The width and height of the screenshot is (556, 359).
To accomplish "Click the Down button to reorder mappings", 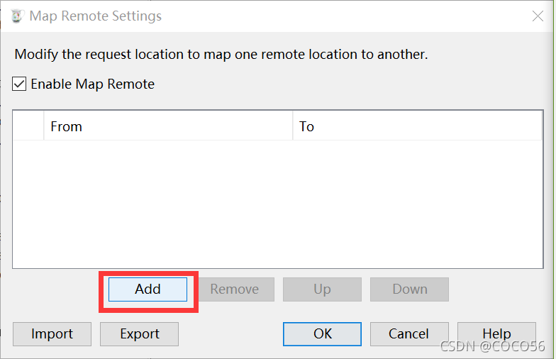I will [x=410, y=289].
